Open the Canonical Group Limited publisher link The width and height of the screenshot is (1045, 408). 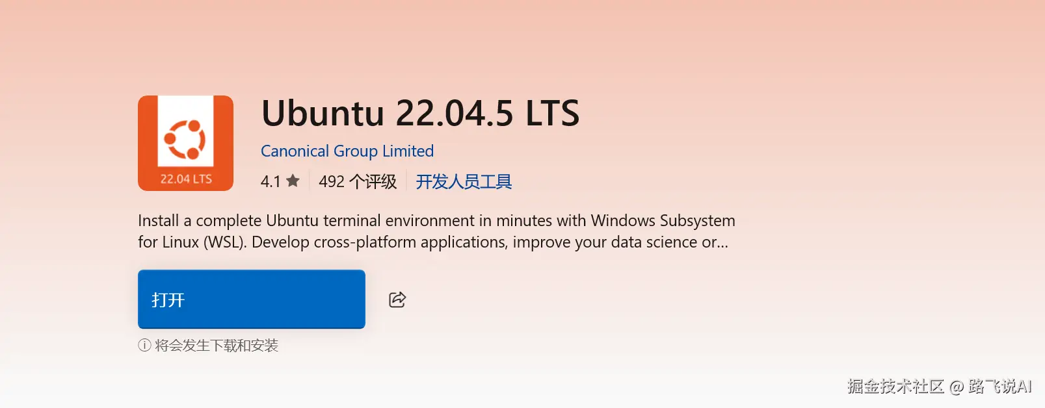coord(347,151)
